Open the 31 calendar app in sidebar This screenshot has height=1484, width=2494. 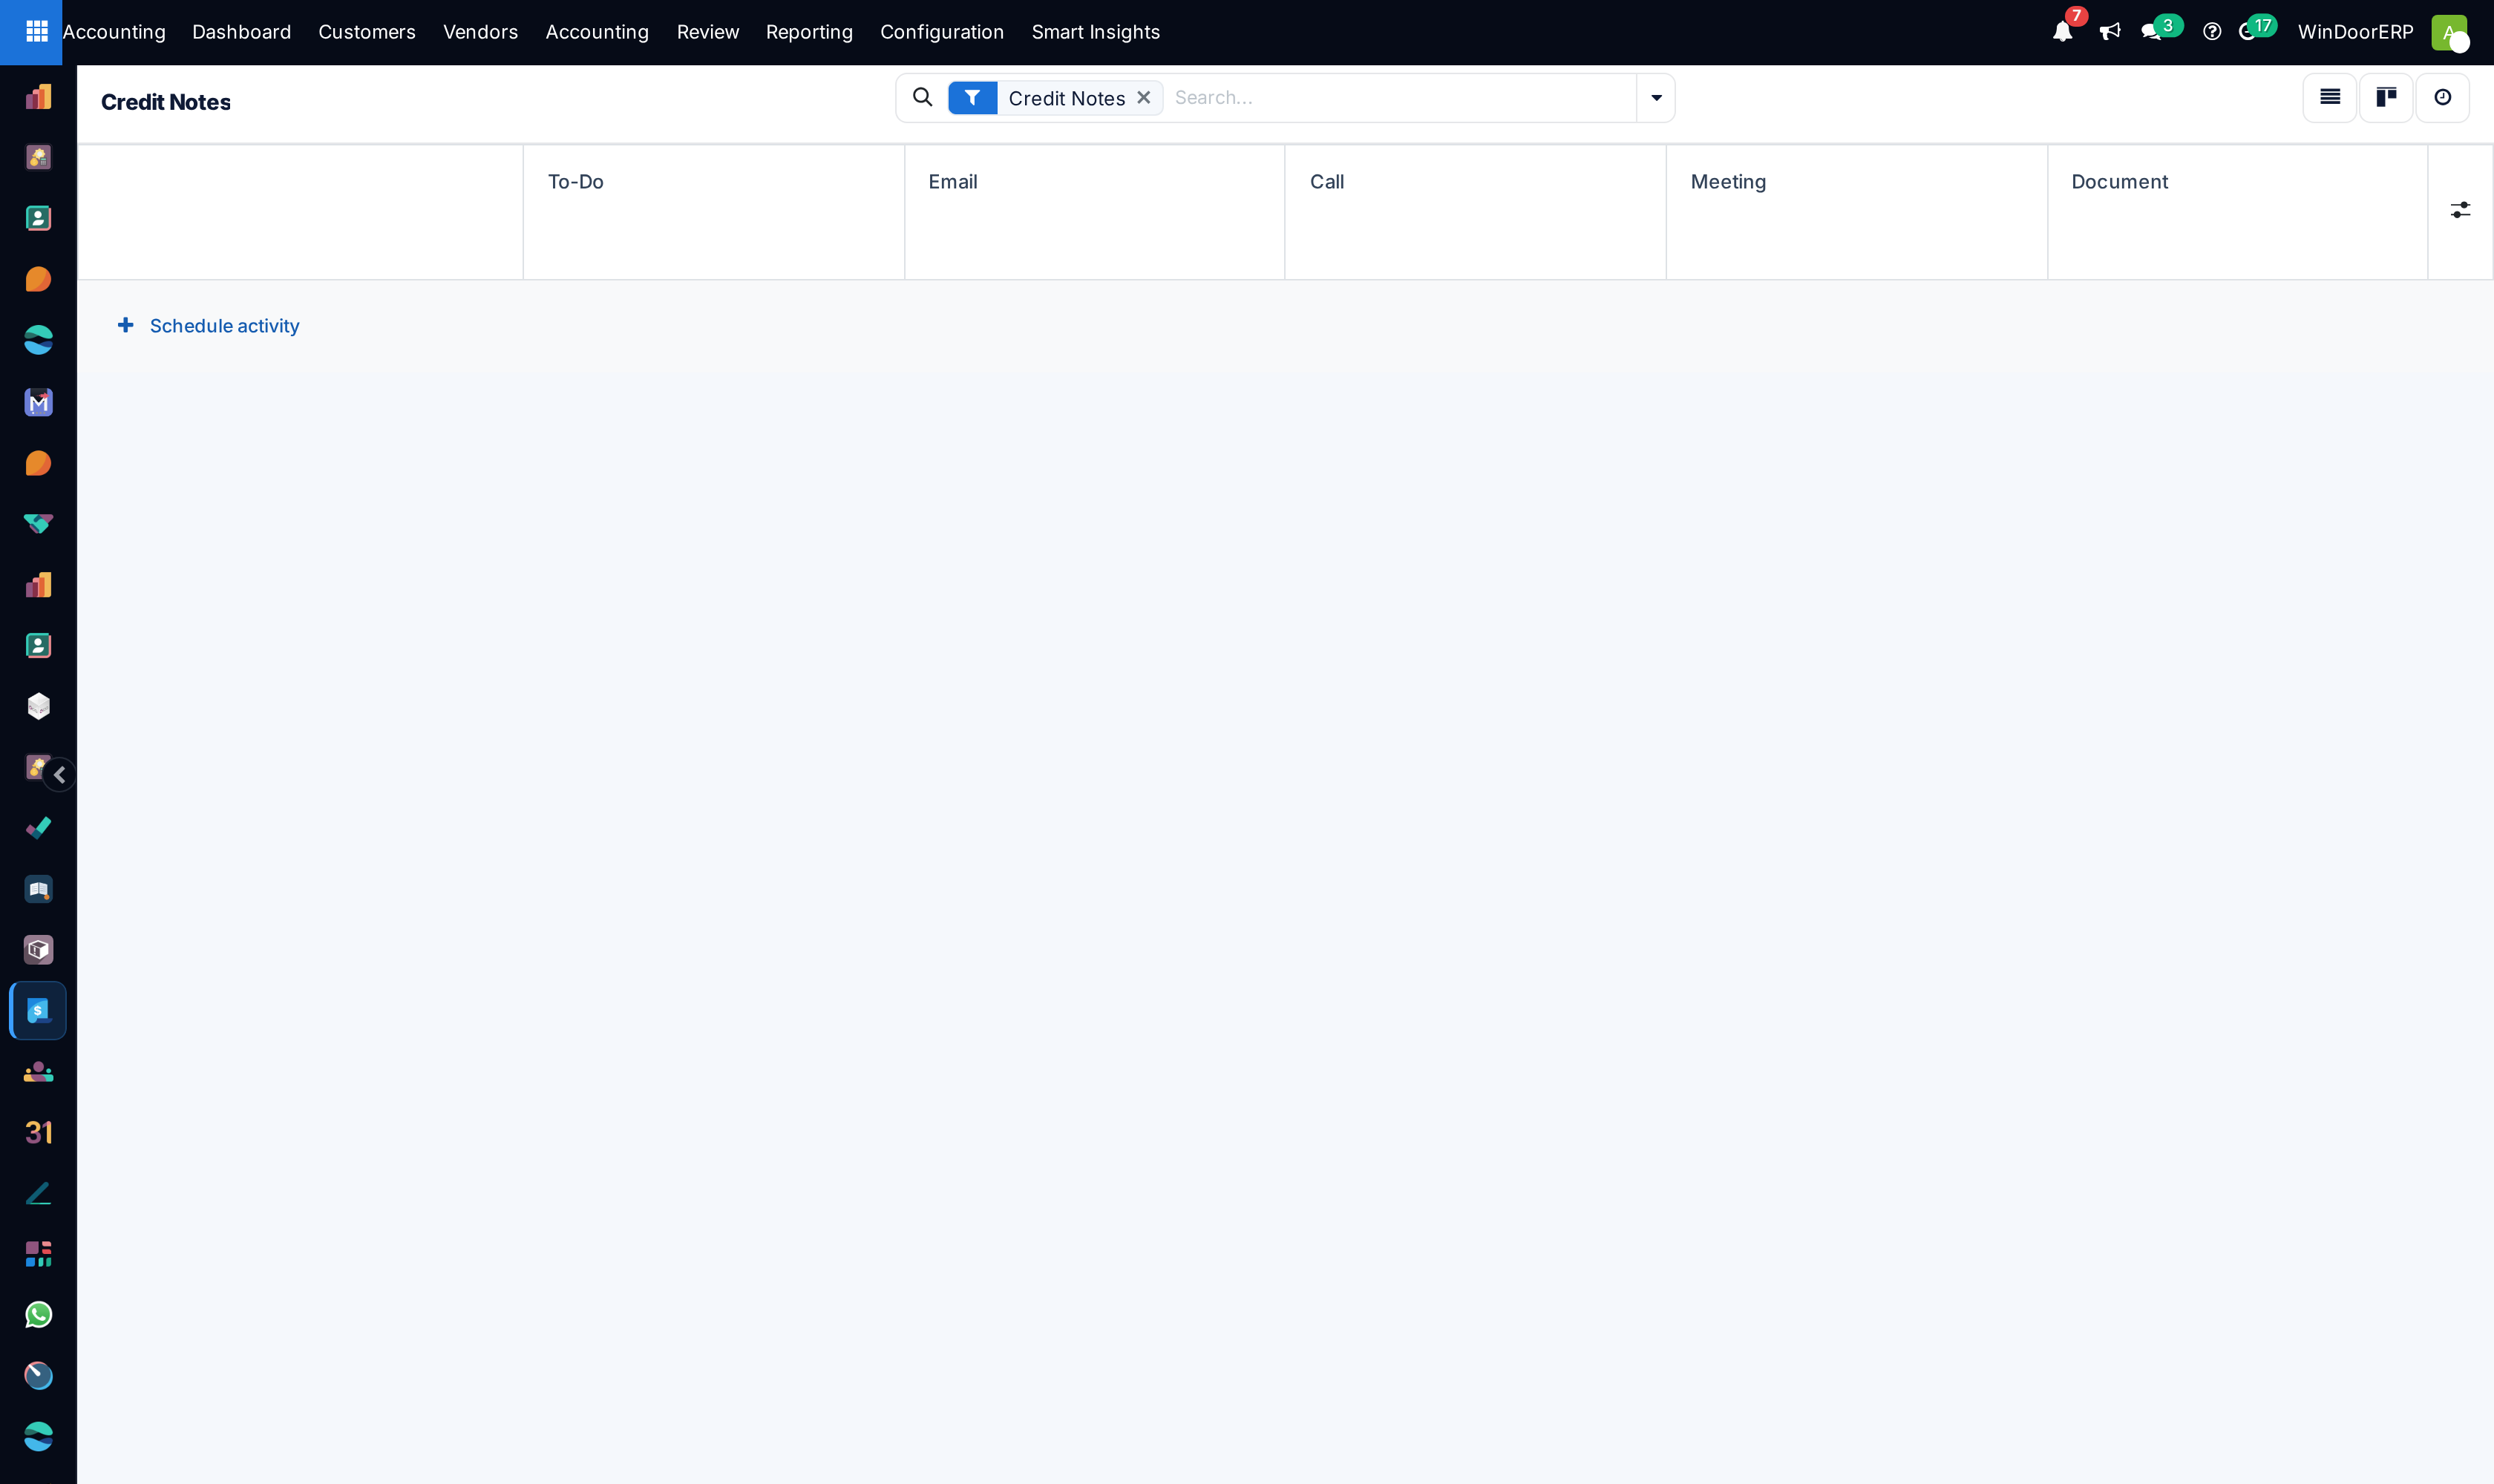38,1132
